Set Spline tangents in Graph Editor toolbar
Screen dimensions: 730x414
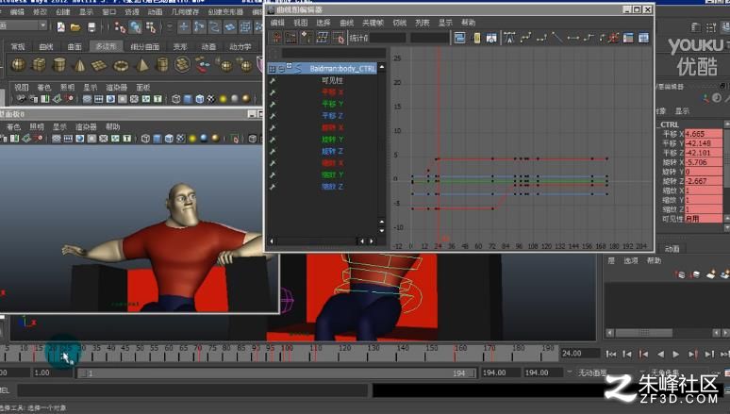[x=526, y=38]
